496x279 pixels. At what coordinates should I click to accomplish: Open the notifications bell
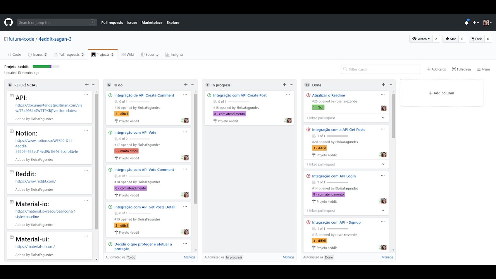coord(467,22)
